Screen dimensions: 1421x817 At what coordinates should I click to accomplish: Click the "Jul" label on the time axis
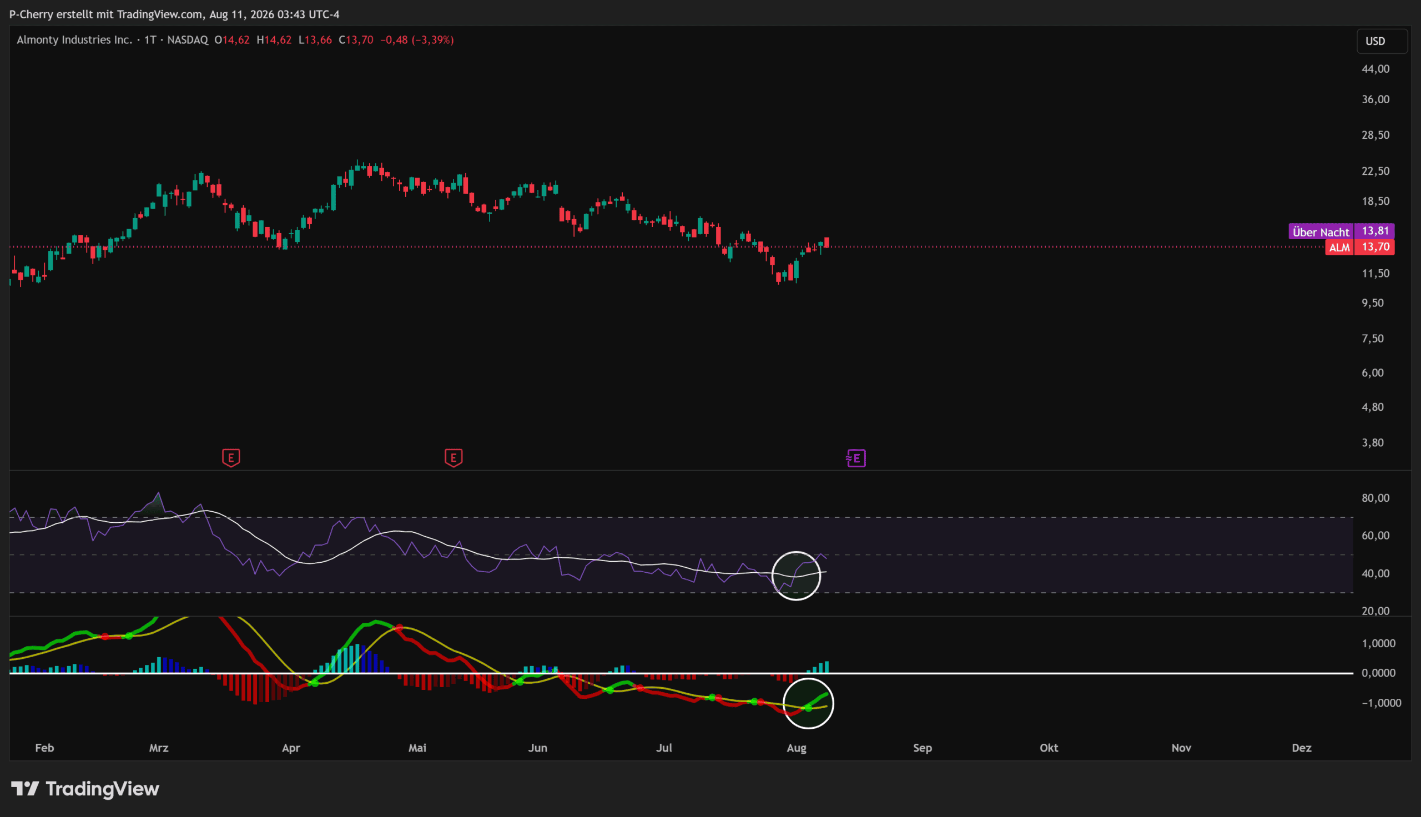click(x=664, y=748)
